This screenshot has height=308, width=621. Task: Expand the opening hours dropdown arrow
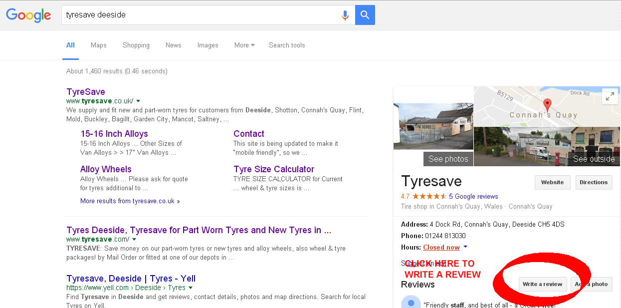(465, 247)
